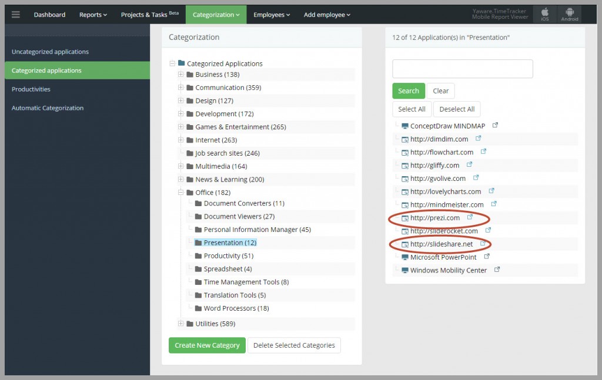Open external link icon beside slideshare.net
This screenshot has height=380, width=602.
coord(483,243)
